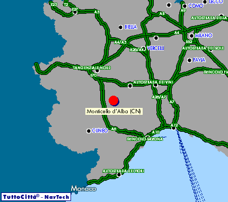This screenshot has width=228, height=202.
Task: Click the VERCELLI city label
Action: pyautogui.click(x=155, y=48)
